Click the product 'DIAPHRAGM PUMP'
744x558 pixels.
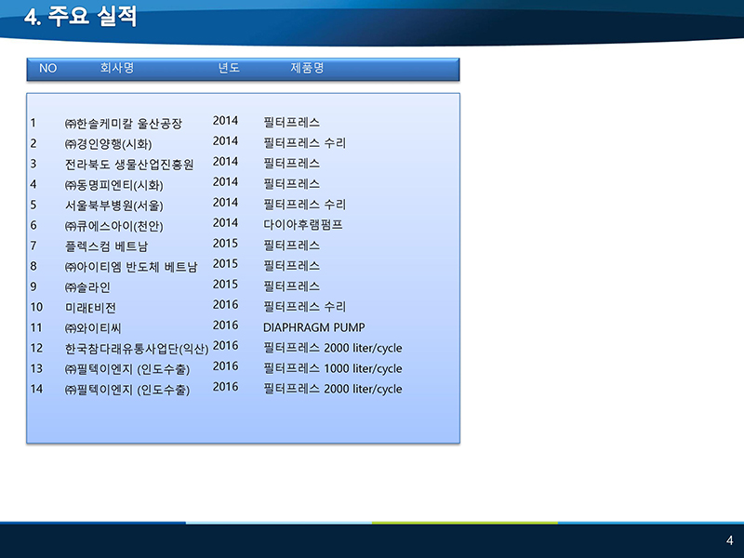(314, 327)
